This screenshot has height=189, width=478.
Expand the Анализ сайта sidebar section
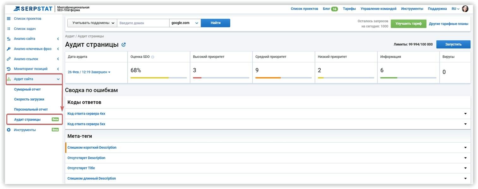pyautogui.click(x=58, y=39)
